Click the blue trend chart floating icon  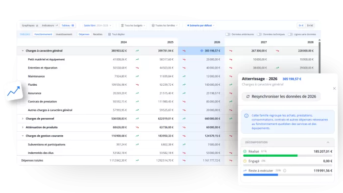tap(14, 92)
